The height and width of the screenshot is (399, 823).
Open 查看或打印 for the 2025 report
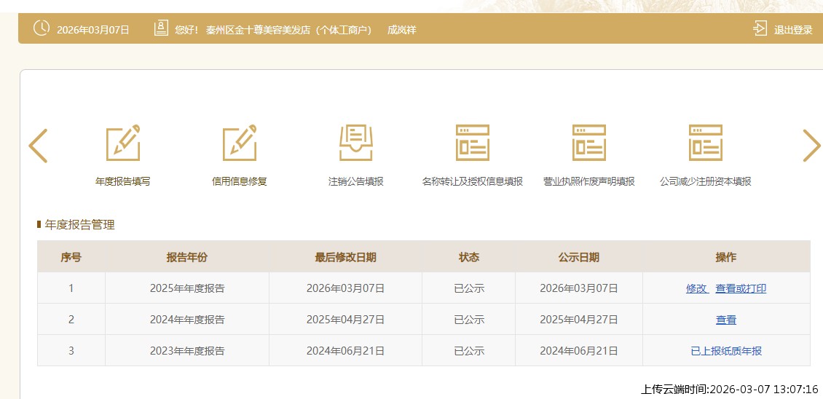[741, 288]
